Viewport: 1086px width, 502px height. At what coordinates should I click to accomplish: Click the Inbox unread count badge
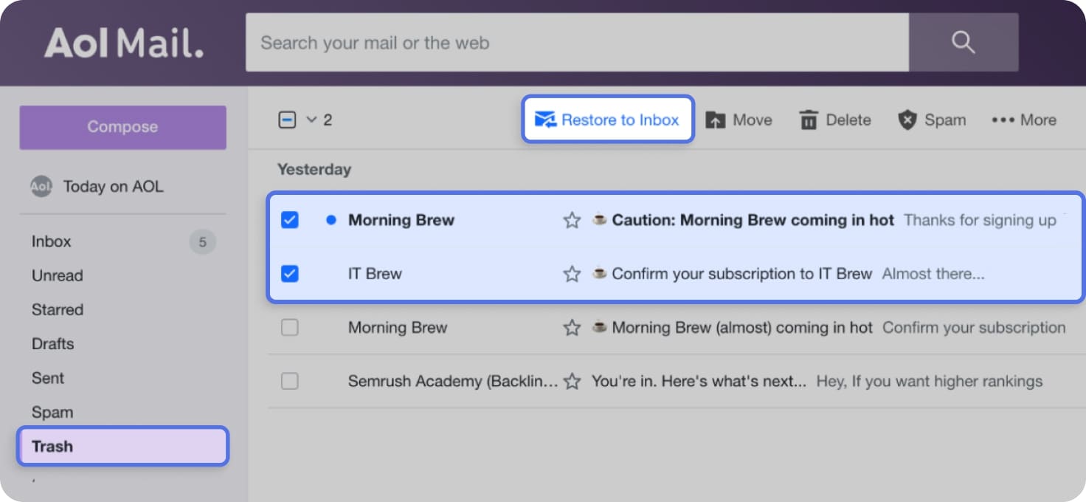click(202, 241)
